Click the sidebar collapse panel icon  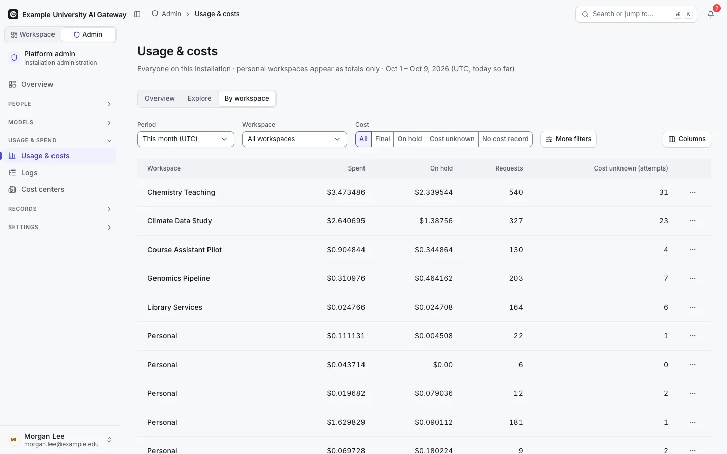click(137, 14)
